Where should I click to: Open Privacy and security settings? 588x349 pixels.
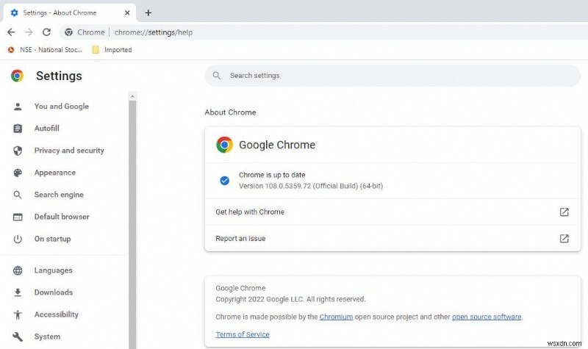pos(69,151)
